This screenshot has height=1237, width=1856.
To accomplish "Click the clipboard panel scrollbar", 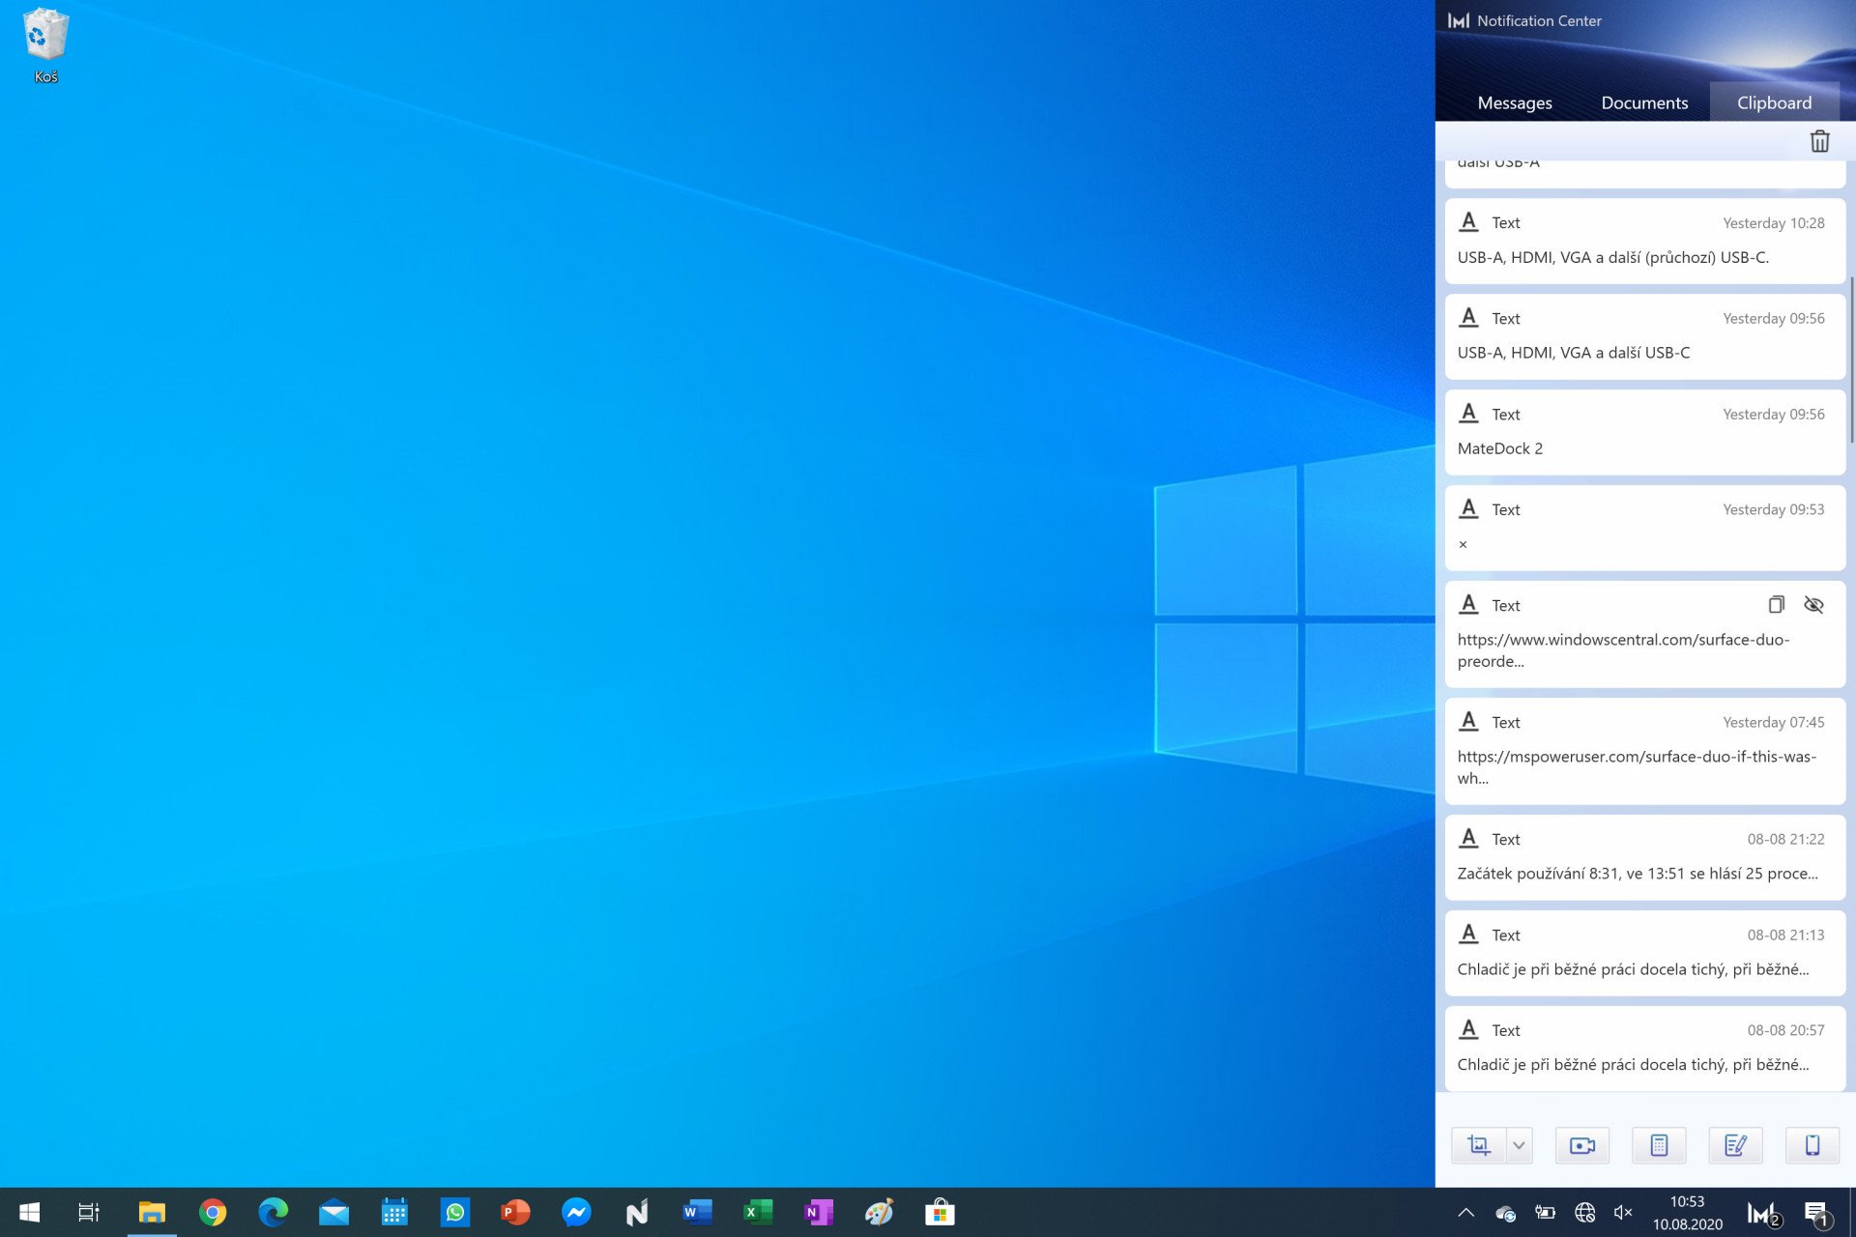I will pyautogui.click(x=1851, y=360).
